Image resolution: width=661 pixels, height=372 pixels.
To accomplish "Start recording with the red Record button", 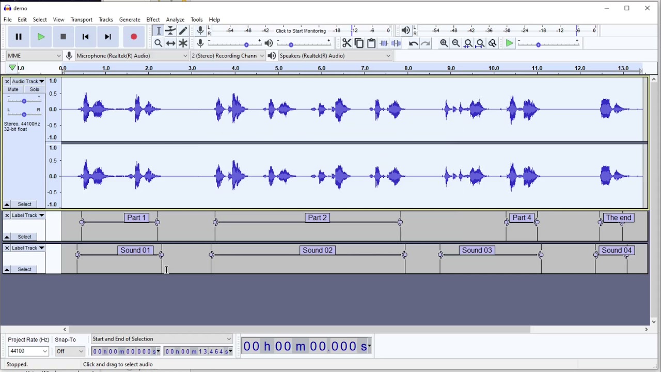I will pos(134,37).
